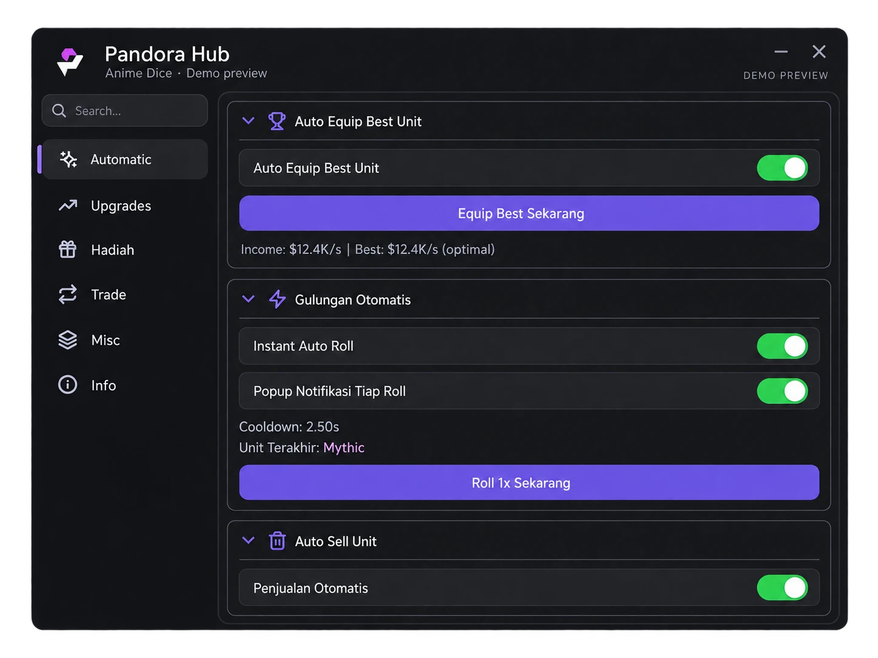
Task: Click the Misc layers stack icon
Action: 67,340
